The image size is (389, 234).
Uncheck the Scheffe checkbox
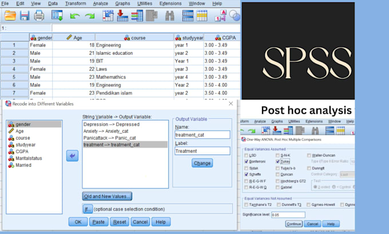click(247, 174)
